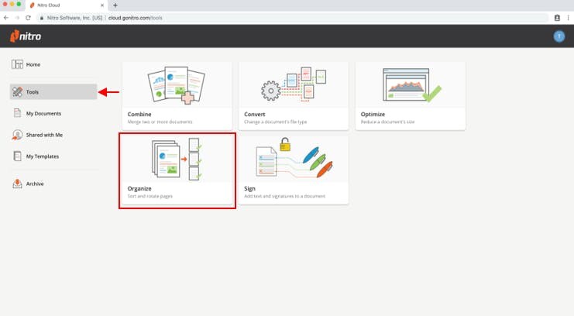
Task: Click the Archive download icon
Action: pyautogui.click(x=18, y=184)
